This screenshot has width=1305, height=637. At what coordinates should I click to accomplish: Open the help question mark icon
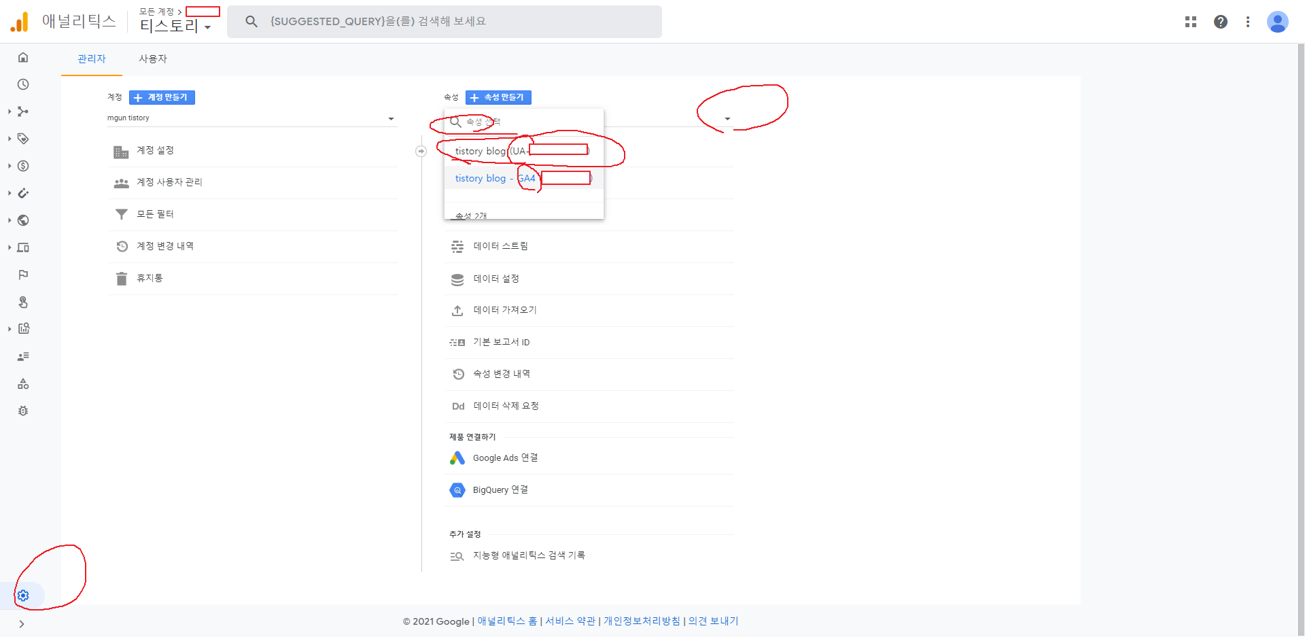[1221, 22]
